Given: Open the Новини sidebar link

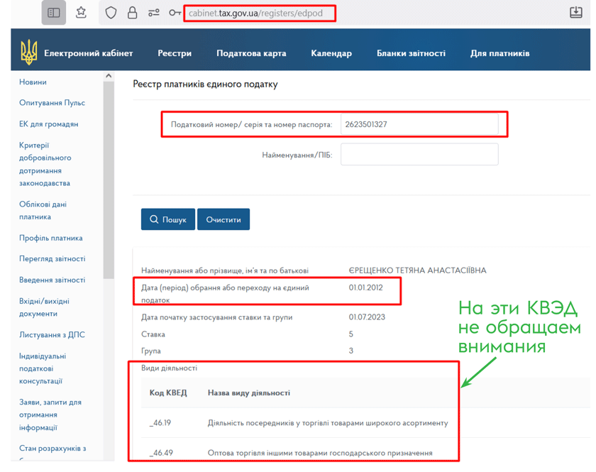Looking at the screenshot, I should 33,82.
